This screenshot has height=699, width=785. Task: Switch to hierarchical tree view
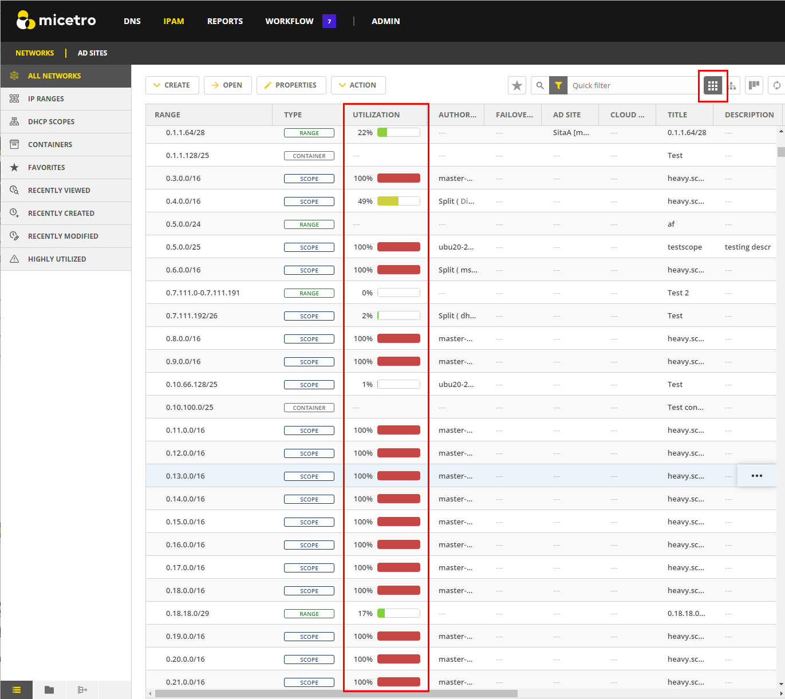[733, 86]
